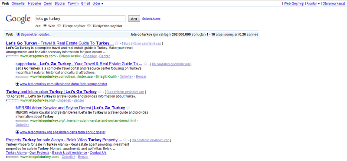Open Contact Us sitelink
The width and height of the screenshot is (347, 162).
98,152
